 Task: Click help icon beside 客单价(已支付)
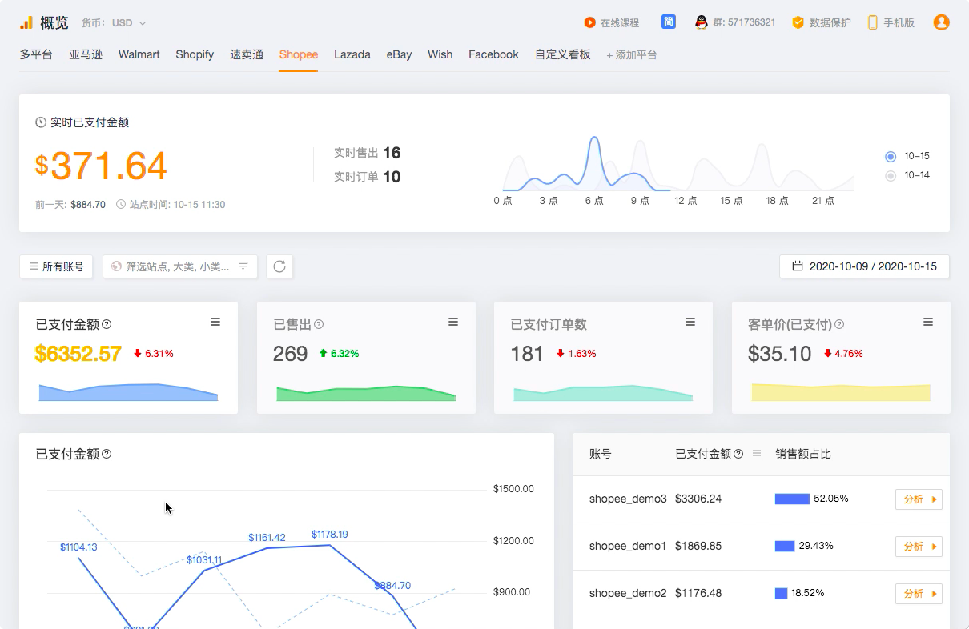[x=839, y=324]
